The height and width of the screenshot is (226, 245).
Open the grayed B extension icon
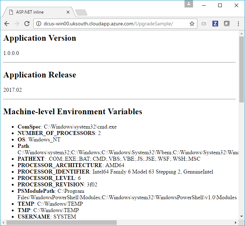204,24
